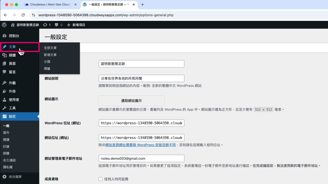Open the 新增項目 dropdown in admin bar
Image resolution: width=328 pixels, height=184 pixels.
tap(76, 25)
